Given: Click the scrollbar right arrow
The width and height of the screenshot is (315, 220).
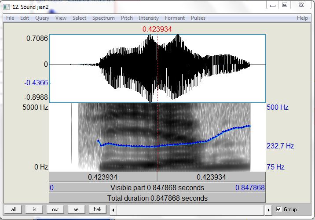Looking at the screenshot, I should (269, 210).
